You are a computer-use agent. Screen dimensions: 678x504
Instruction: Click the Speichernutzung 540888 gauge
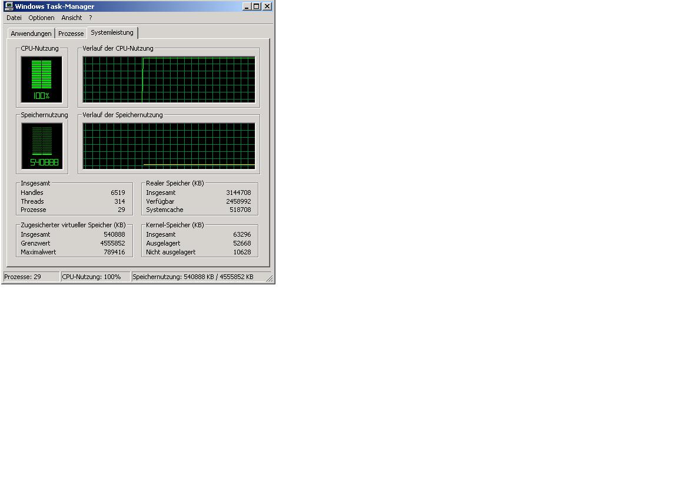pos(42,146)
